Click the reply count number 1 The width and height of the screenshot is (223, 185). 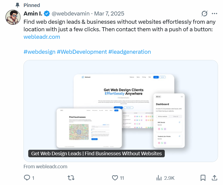33,178
